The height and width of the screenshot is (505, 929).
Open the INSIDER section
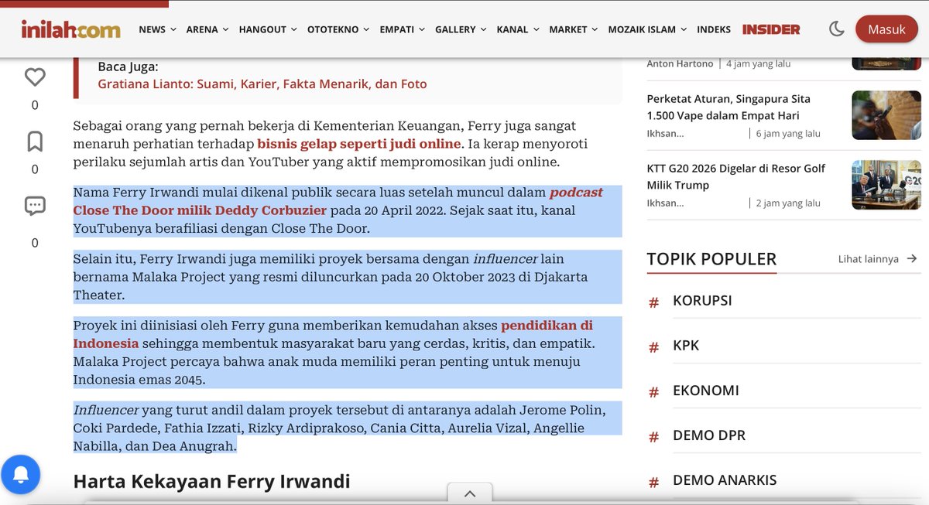pyautogui.click(x=771, y=29)
